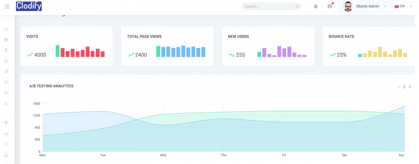Open the EN language dropdown
419x164 pixels.
coord(404,6)
